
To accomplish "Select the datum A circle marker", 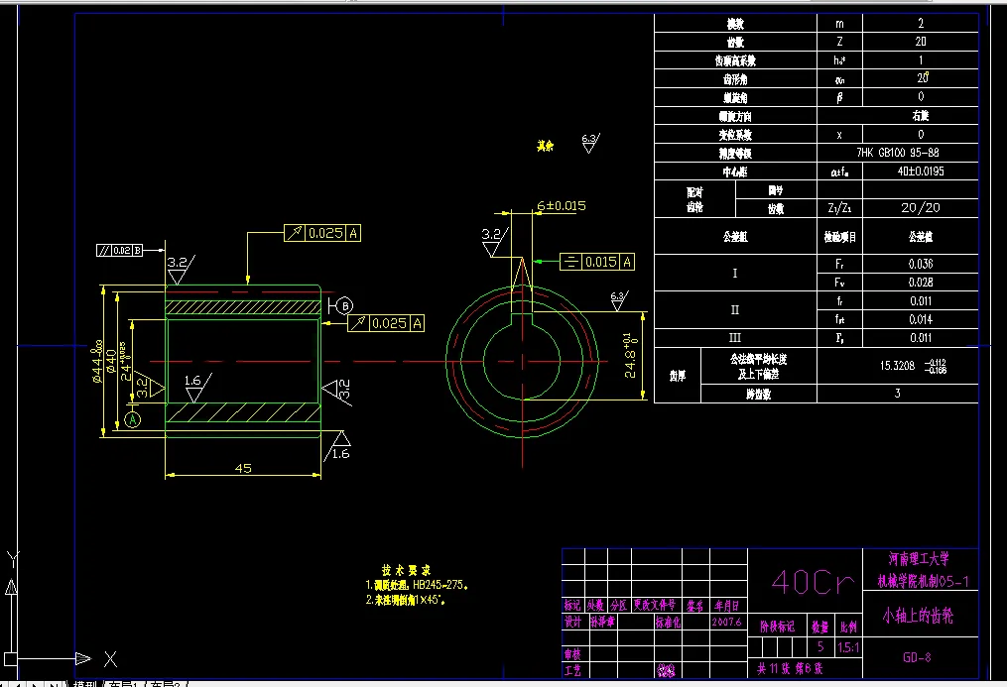I will click(x=132, y=419).
